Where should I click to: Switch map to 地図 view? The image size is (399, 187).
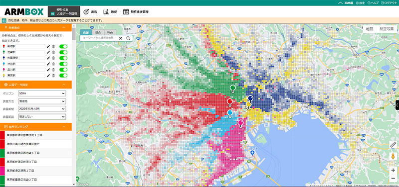point(370,29)
